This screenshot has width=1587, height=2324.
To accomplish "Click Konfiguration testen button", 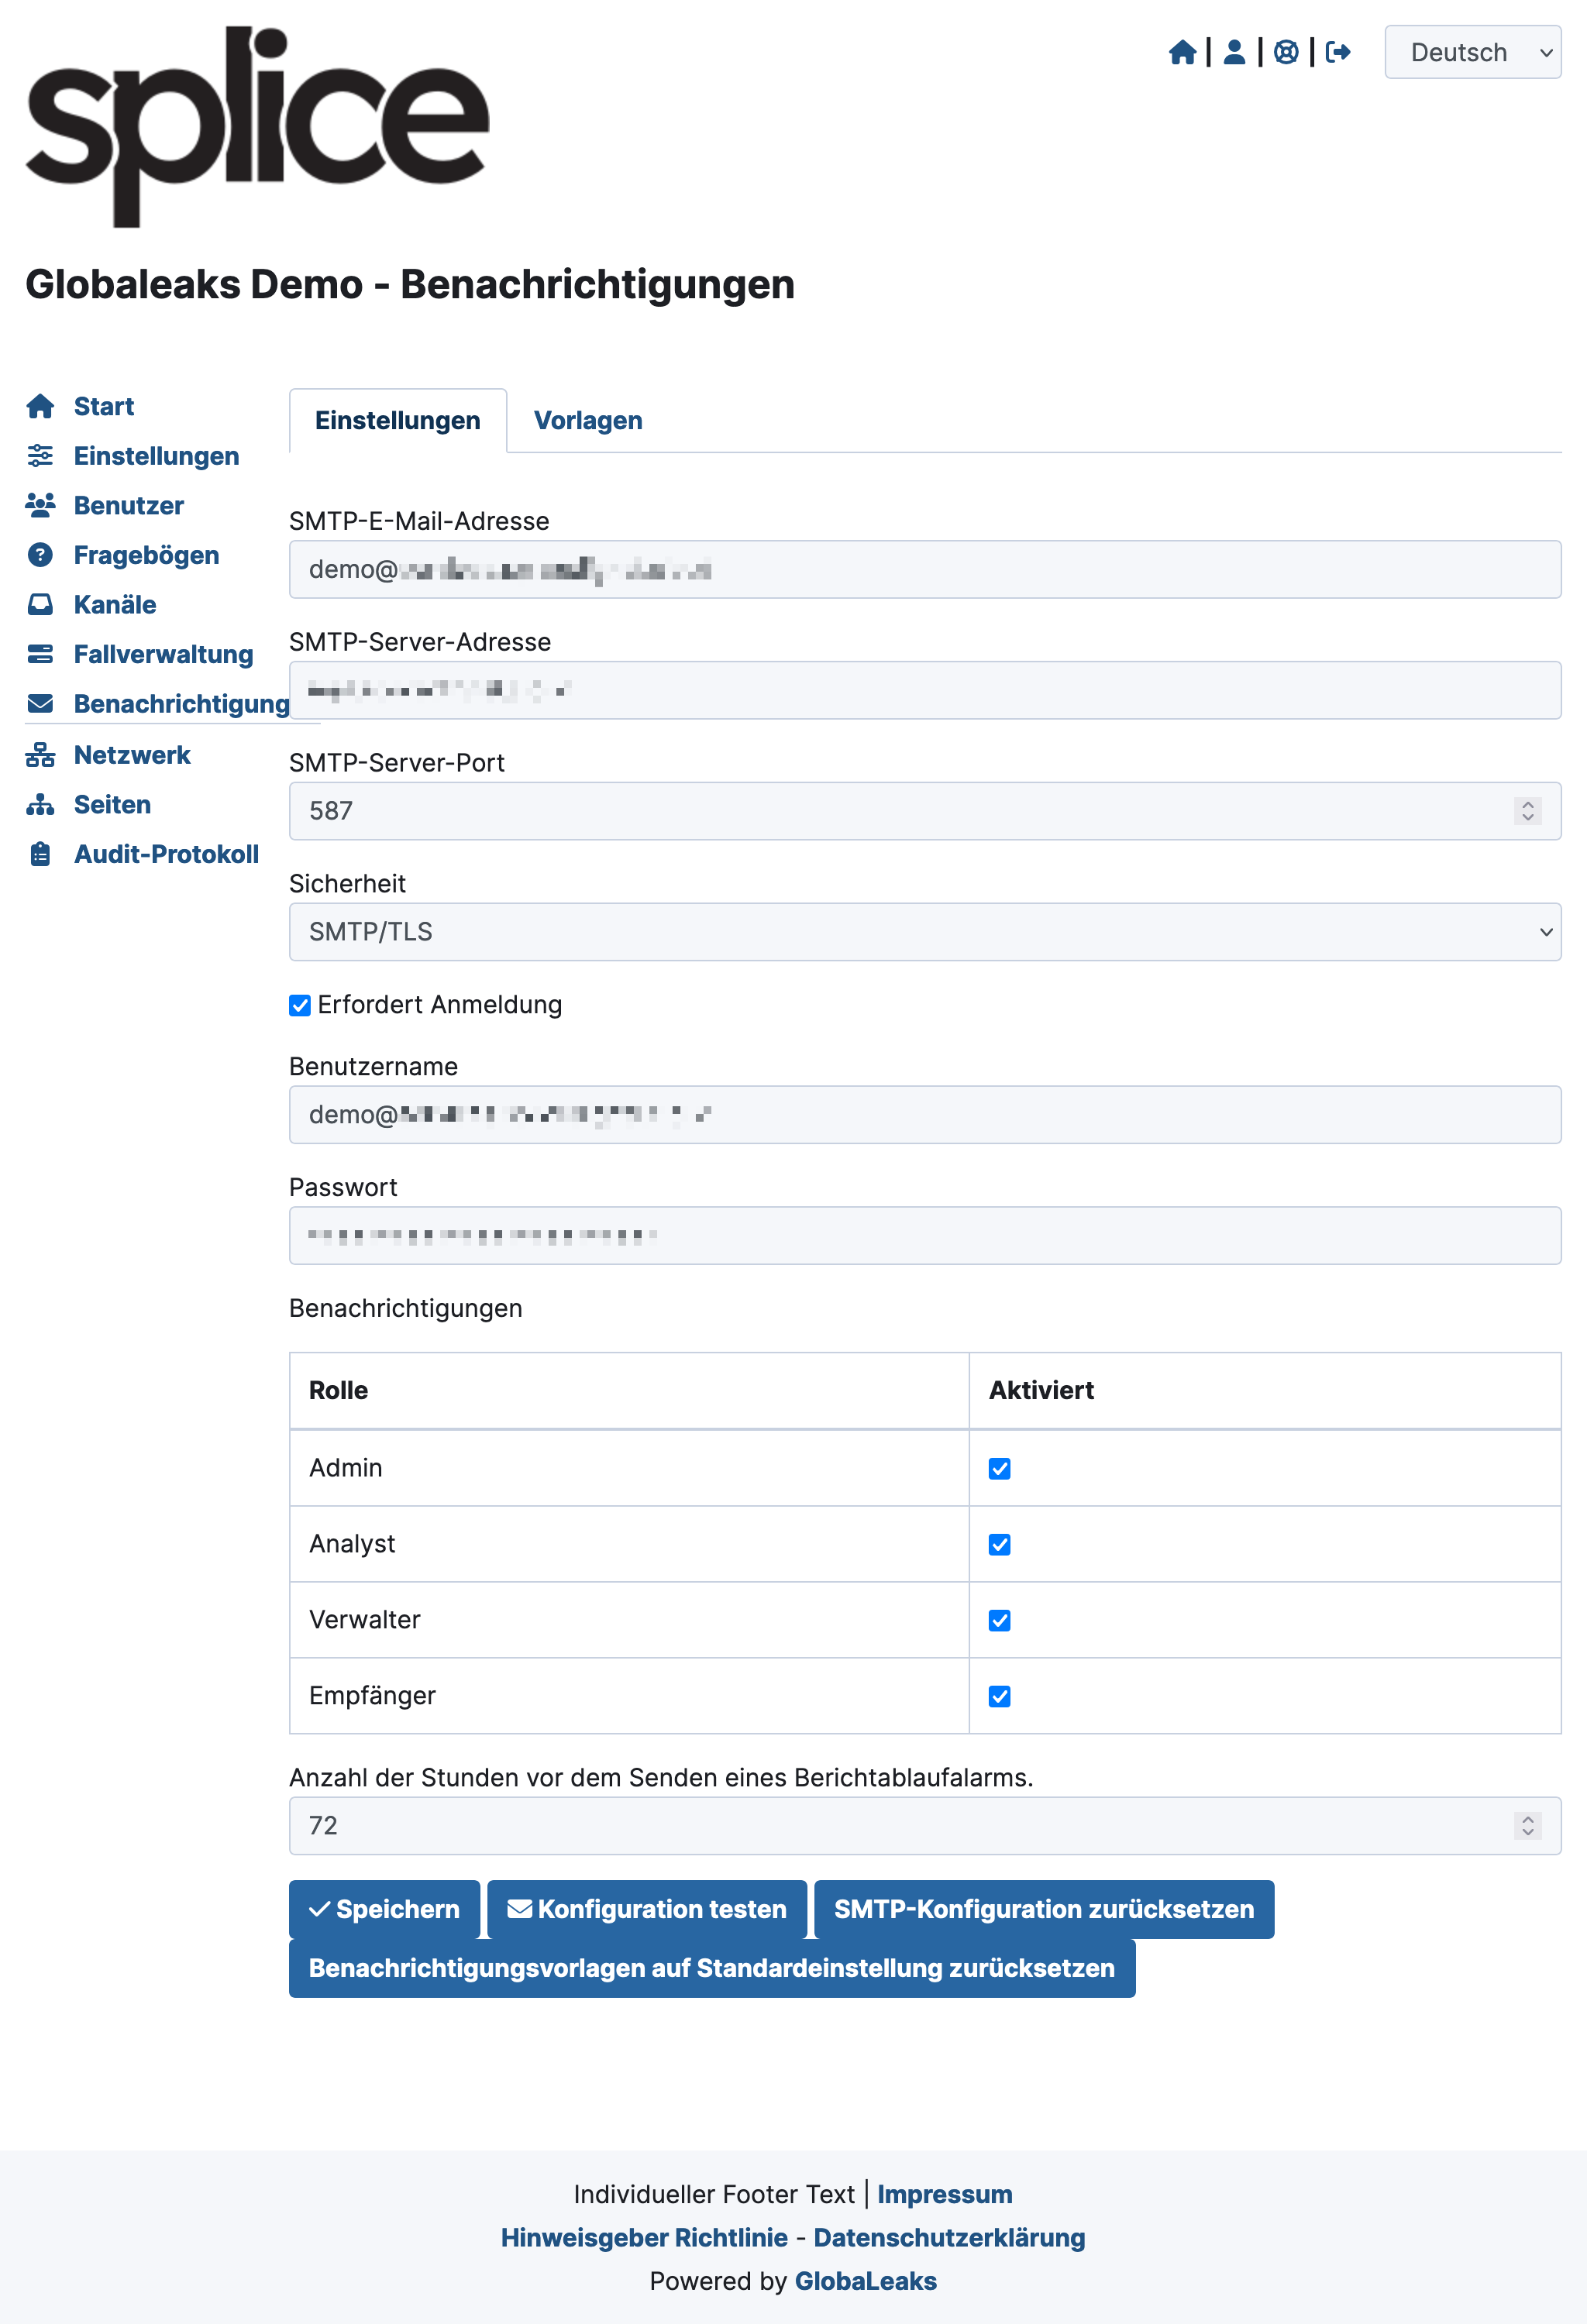I will (647, 1909).
